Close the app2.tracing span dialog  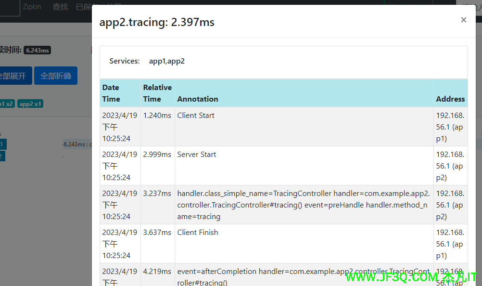pos(463,20)
